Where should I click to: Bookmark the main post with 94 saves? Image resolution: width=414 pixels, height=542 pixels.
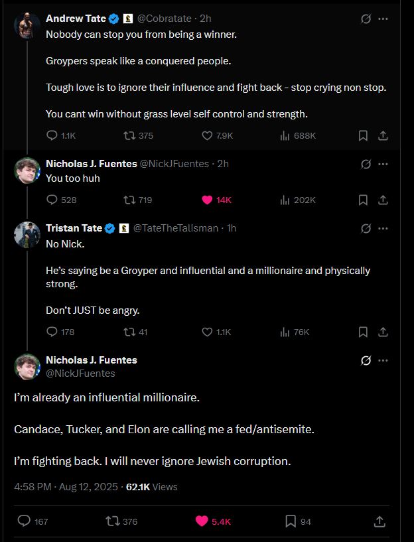[x=291, y=521]
